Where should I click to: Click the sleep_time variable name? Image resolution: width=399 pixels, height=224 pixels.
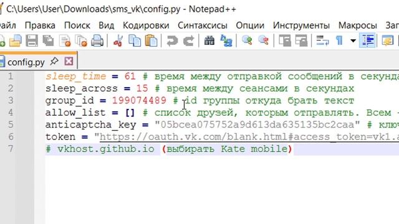[75, 77]
